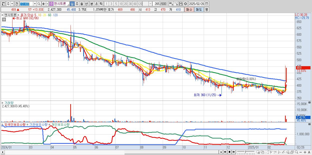
Task: Open the chart layout menu icon
Action: 3,4
